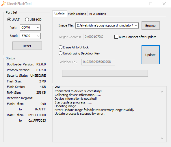Click 'Start update progress......' log line
The image size is (171, 147).
coord(73,102)
